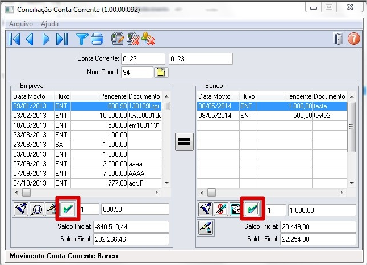
Task: Click Empresa Saldo Inicial field
Action: tap(131, 226)
